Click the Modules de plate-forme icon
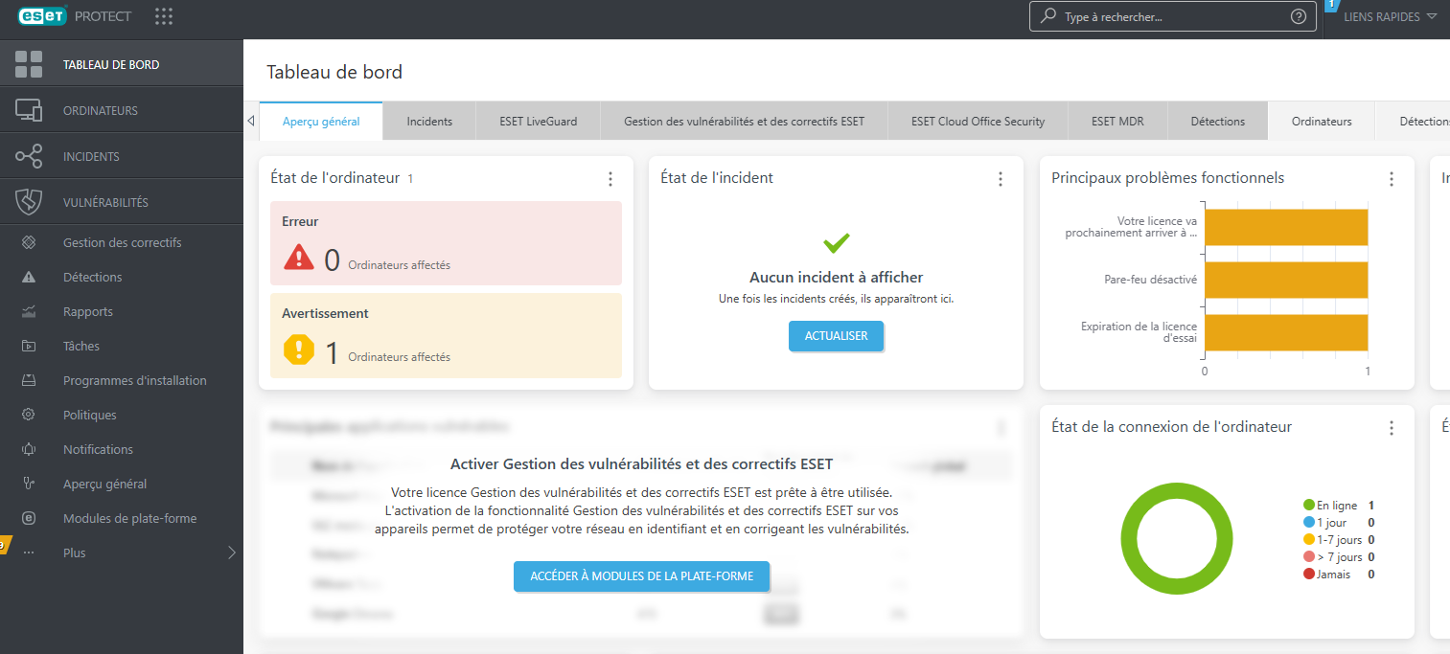Image resolution: width=1450 pixels, height=654 pixels. [29, 518]
